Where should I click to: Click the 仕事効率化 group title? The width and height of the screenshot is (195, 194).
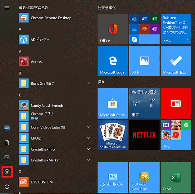click(107, 8)
